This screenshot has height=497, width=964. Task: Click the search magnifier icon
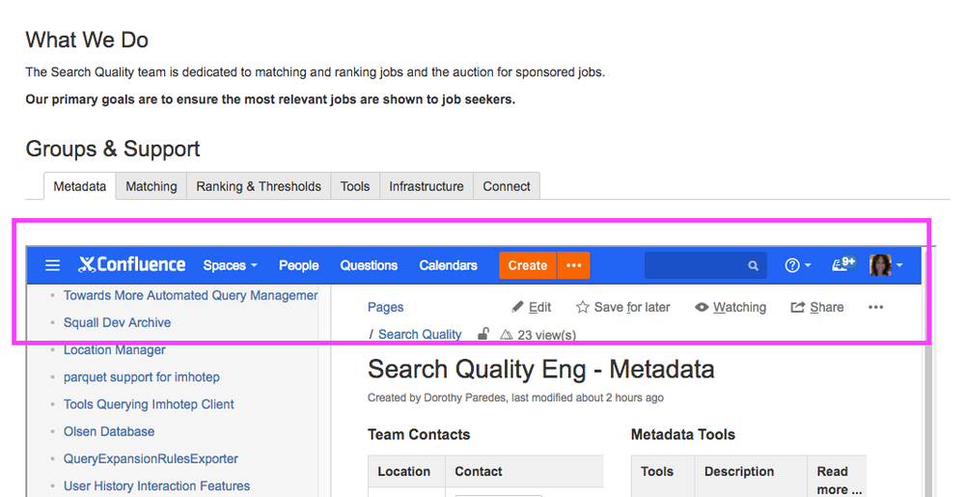click(x=753, y=265)
